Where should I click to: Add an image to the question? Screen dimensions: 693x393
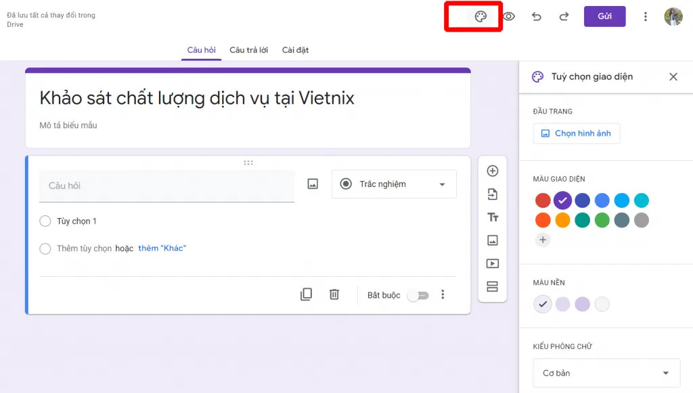click(x=312, y=183)
